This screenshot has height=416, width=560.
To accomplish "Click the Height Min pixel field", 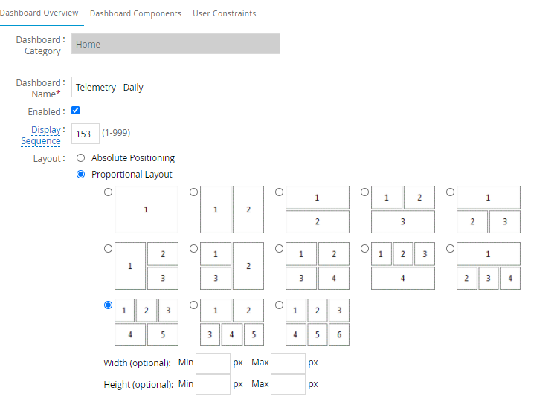I will click(x=213, y=384).
